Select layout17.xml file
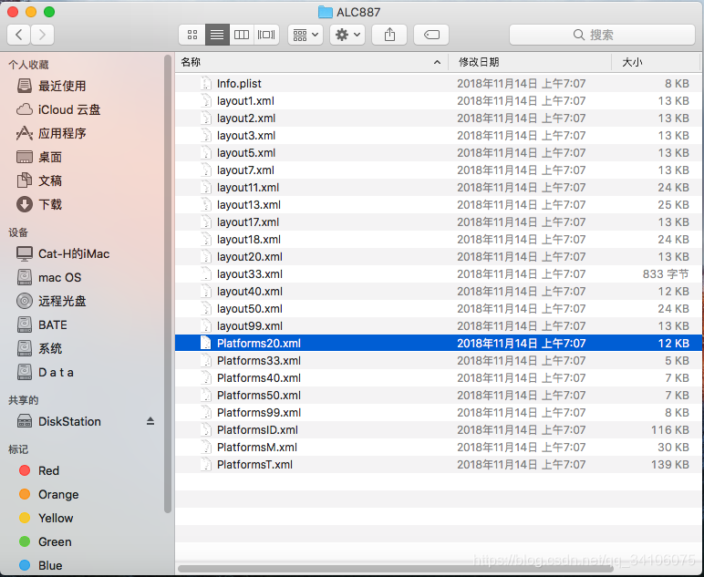The image size is (704, 577). [x=438, y=222]
